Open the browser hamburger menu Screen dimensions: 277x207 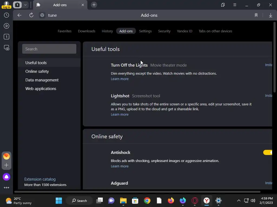click(235, 5)
